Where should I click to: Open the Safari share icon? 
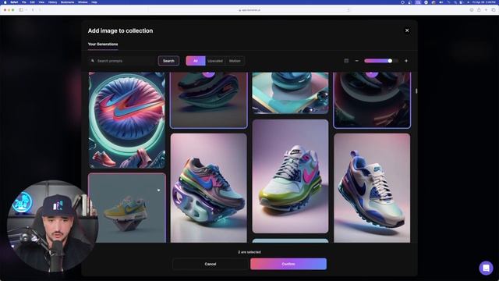[479, 10]
